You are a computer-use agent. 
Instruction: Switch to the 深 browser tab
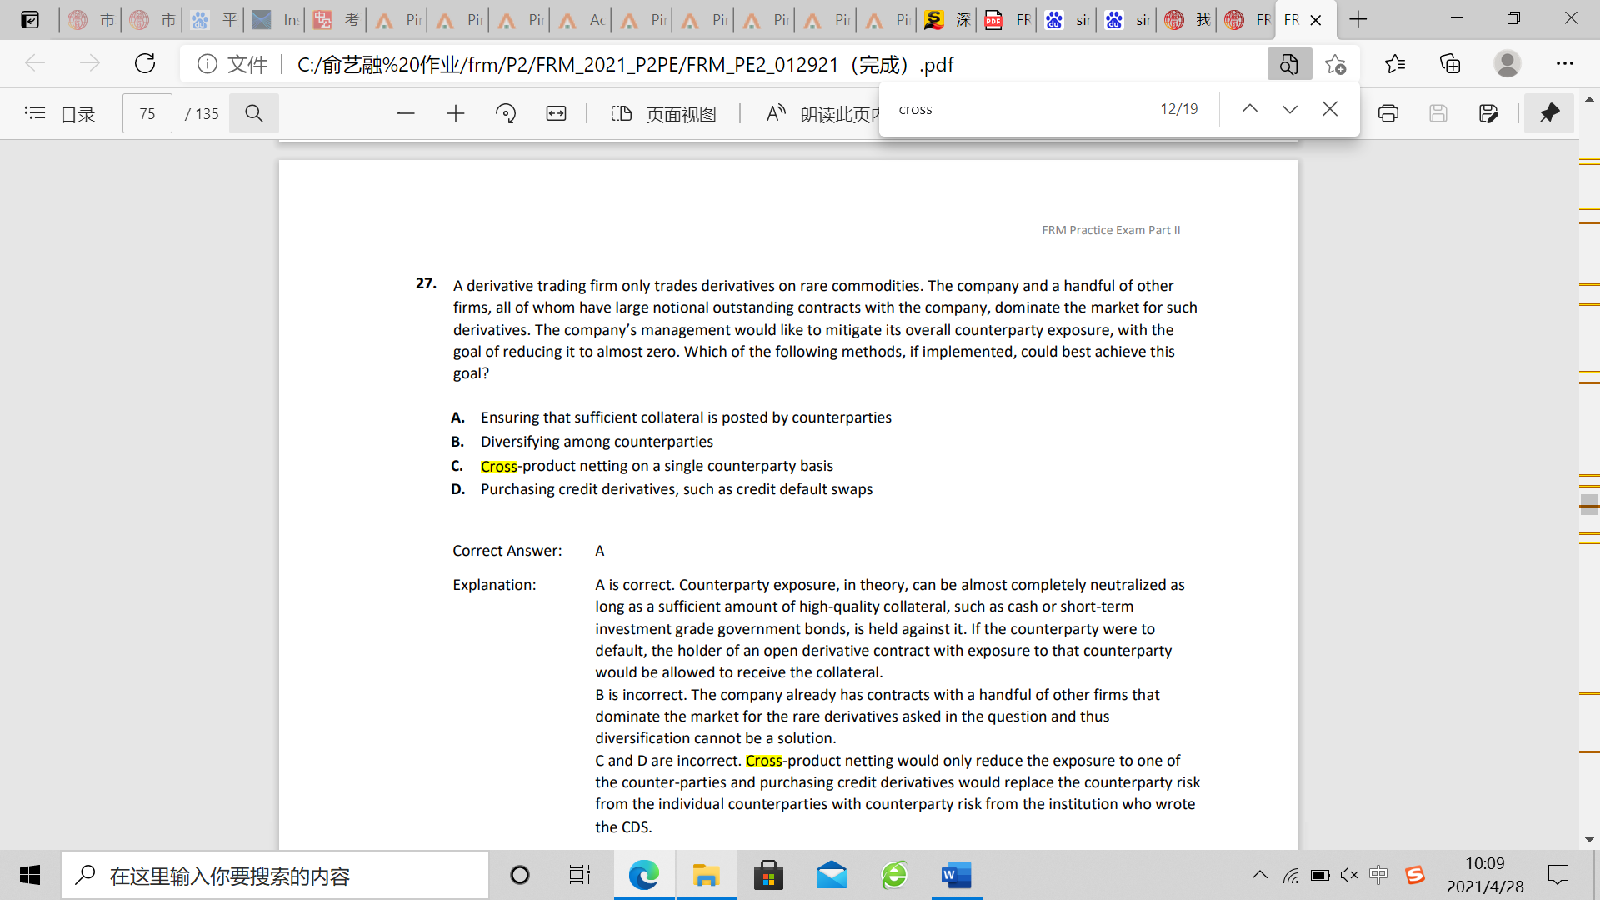click(947, 19)
